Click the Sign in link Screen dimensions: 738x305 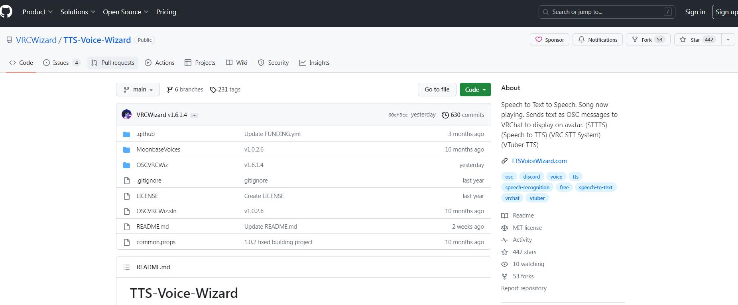click(x=695, y=12)
